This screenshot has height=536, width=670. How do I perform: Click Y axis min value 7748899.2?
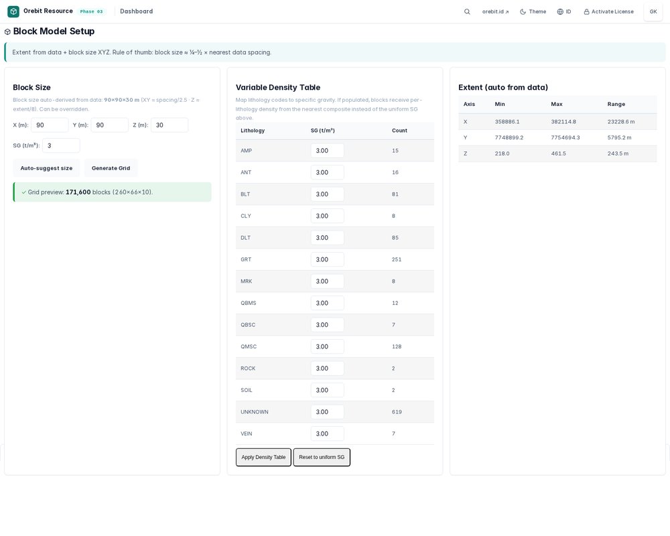click(509, 137)
